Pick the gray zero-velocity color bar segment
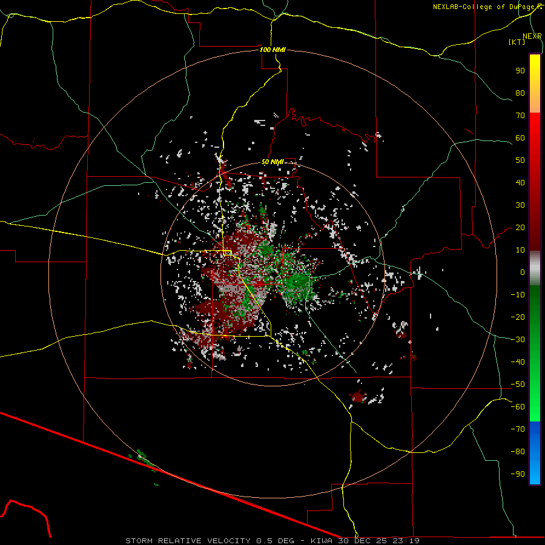 coord(535,268)
